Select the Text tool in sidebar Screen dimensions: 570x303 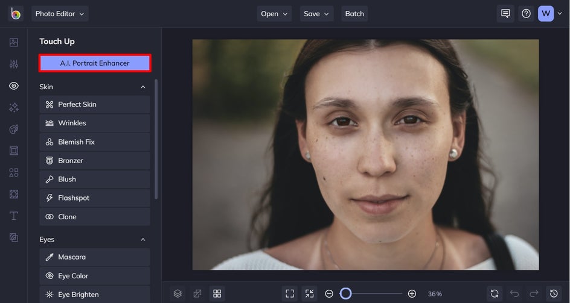click(14, 216)
